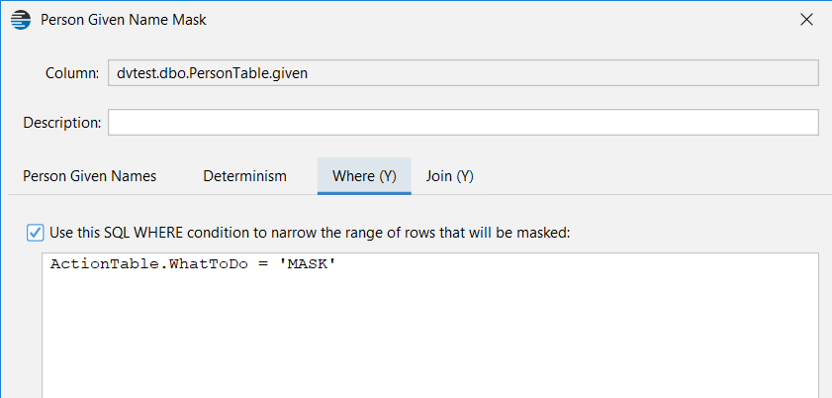Click inside the read-only Column field
The image size is (832, 398).
point(463,73)
